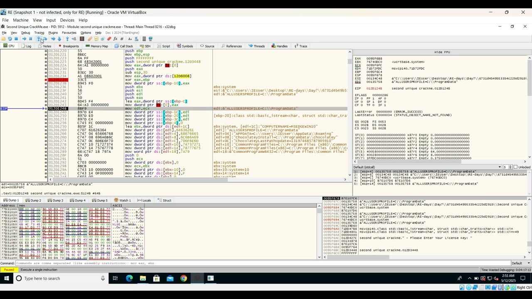
Task: Stop debugging with the blue square icon
Action: [x=16, y=39]
